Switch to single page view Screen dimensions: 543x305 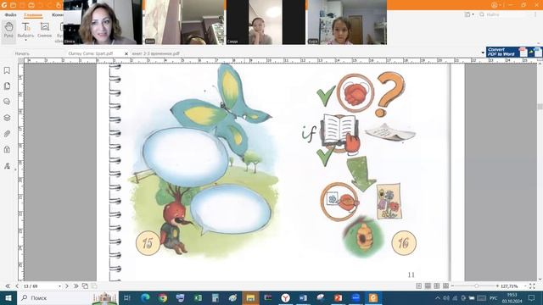click(x=418, y=286)
